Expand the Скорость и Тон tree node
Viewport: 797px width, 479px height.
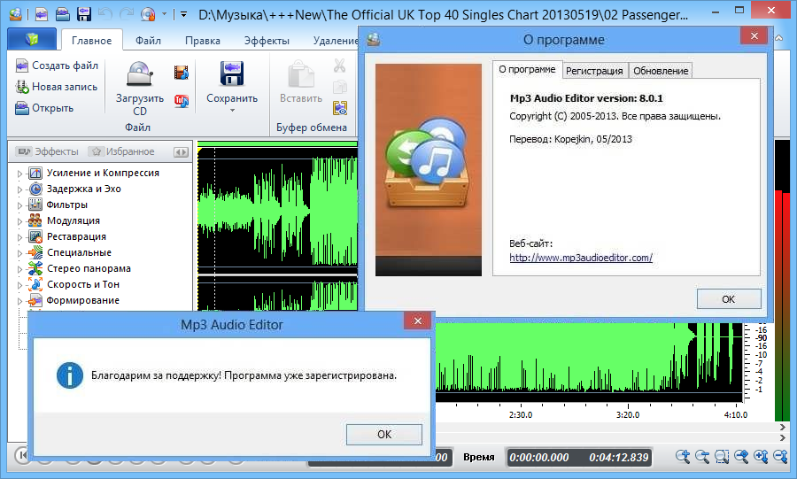[19, 285]
